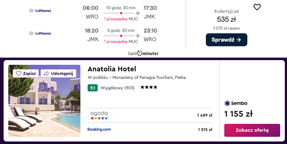The width and height of the screenshot is (287, 144).
Task: Click the Lastminuter logo
Action: [143, 53]
